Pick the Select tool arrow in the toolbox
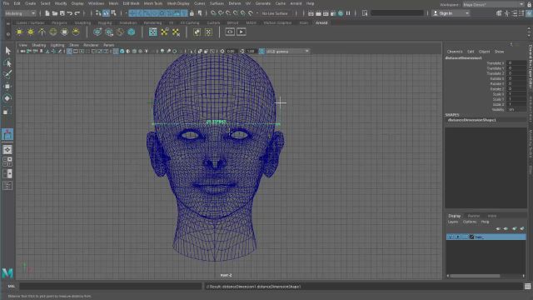This screenshot has width=533, height=300. [x=7, y=51]
